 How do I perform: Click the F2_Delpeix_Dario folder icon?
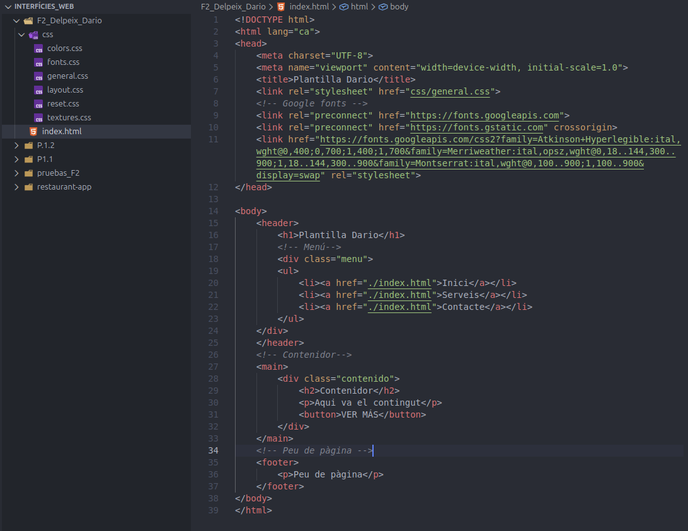click(x=28, y=21)
